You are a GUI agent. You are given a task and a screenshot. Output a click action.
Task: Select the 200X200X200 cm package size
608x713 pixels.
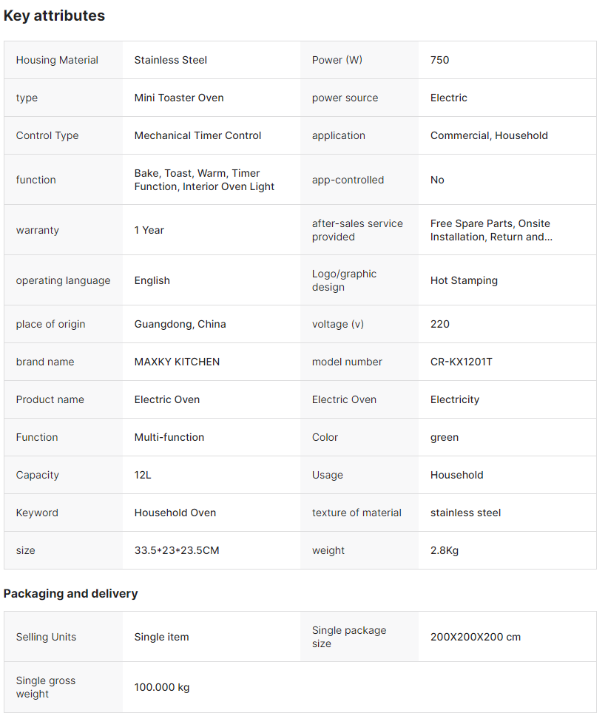[x=475, y=637]
